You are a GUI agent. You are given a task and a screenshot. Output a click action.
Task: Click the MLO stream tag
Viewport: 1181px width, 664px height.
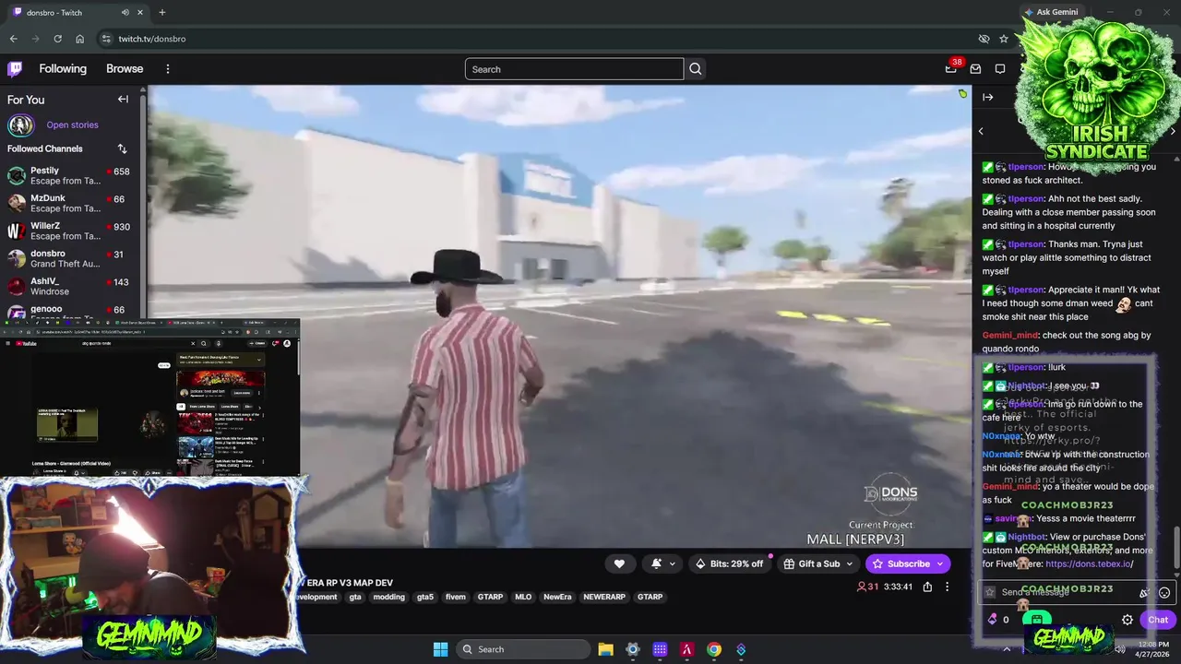[x=523, y=597]
